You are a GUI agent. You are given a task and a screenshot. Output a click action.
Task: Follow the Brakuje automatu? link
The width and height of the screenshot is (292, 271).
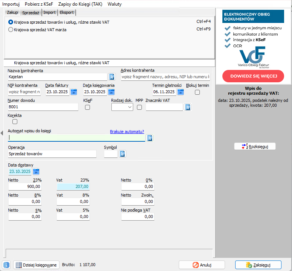coord(127,132)
